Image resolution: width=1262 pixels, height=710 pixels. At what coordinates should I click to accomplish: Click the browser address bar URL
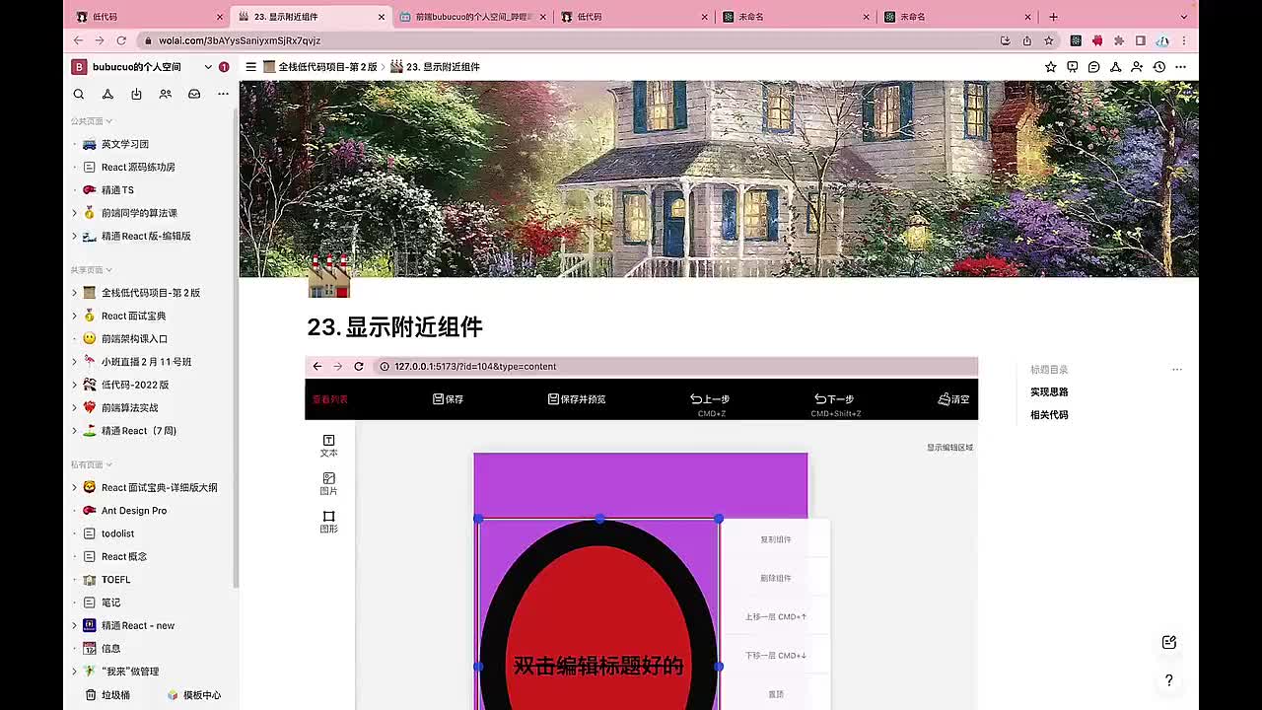pyautogui.click(x=240, y=40)
